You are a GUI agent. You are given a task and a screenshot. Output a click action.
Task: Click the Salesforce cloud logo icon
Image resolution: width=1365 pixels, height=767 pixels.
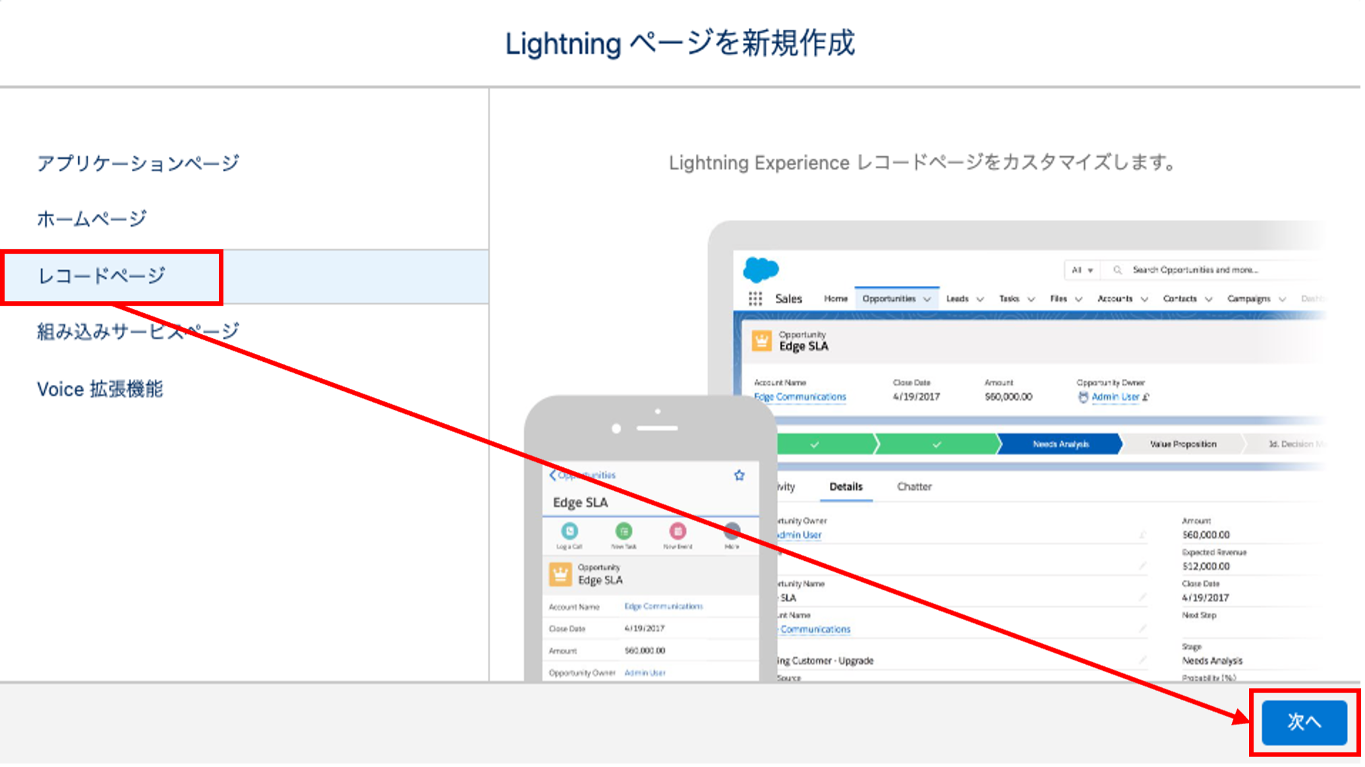tap(761, 270)
